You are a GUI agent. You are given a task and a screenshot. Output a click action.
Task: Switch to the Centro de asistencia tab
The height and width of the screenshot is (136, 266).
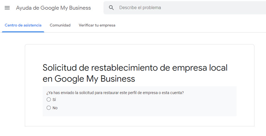23,25
